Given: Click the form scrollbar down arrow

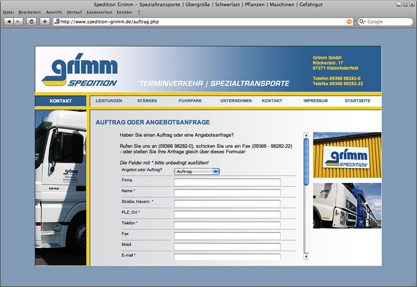Looking at the screenshot, I should 306,257.
